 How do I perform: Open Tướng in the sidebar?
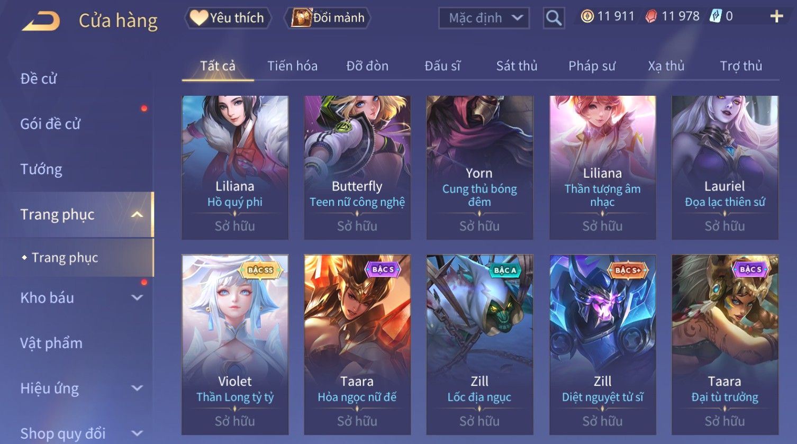[41, 169]
